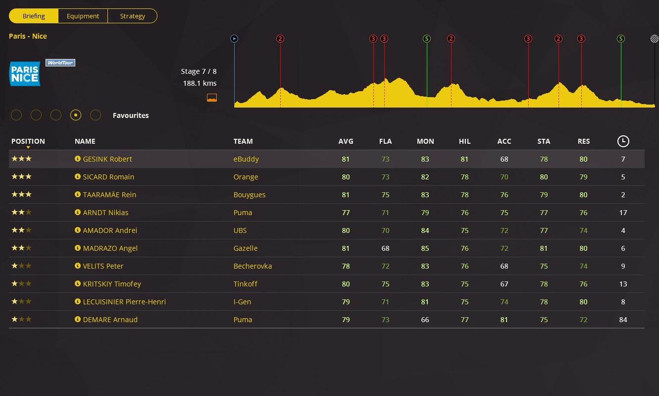Click the 188.1 kms distance text
Screen dimensions: 659x396
200,83
